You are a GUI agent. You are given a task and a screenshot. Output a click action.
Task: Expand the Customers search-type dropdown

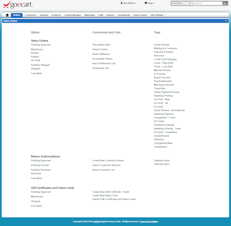pyautogui.click(x=181, y=3)
